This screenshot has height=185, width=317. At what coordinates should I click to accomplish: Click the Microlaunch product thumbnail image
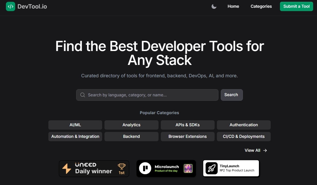pos(188,169)
